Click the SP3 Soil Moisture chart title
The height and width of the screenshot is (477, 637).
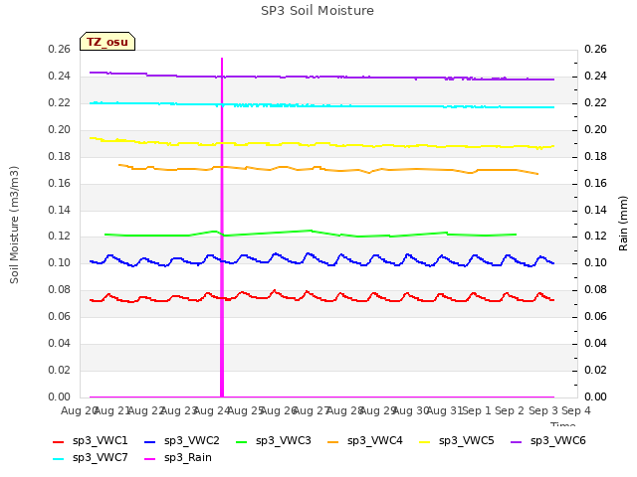(x=318, y=11)
